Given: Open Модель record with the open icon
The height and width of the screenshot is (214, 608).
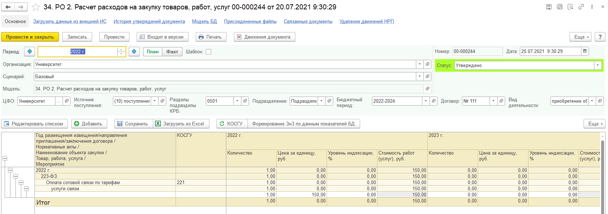Looking at the screenshot, I should [427, 89].
